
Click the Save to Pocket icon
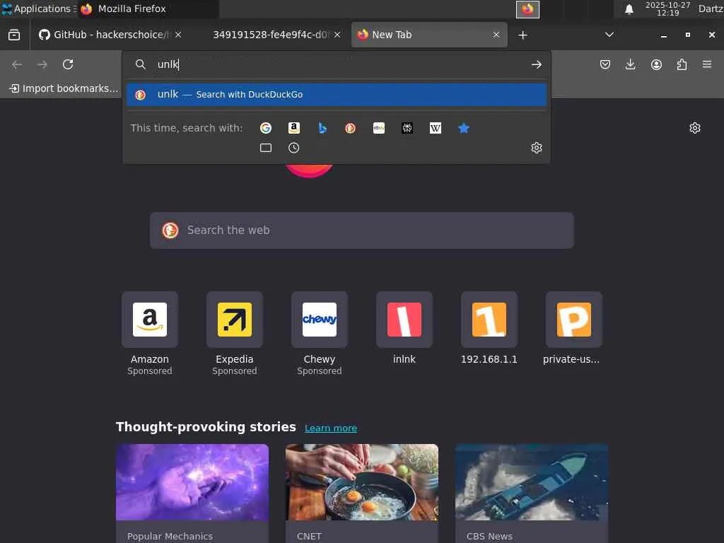(x=605, y=64)
